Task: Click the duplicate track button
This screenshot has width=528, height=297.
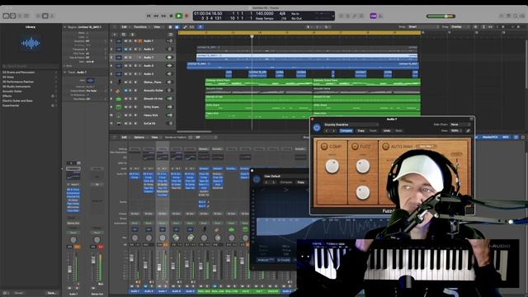Action: coord(123,35)
